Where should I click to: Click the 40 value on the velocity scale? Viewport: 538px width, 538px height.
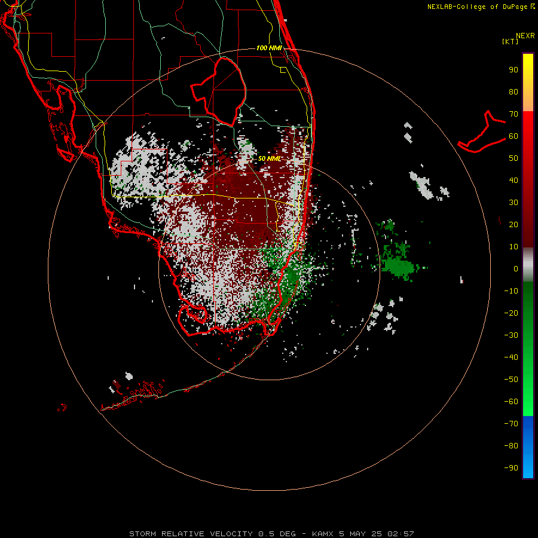(513, 180)
